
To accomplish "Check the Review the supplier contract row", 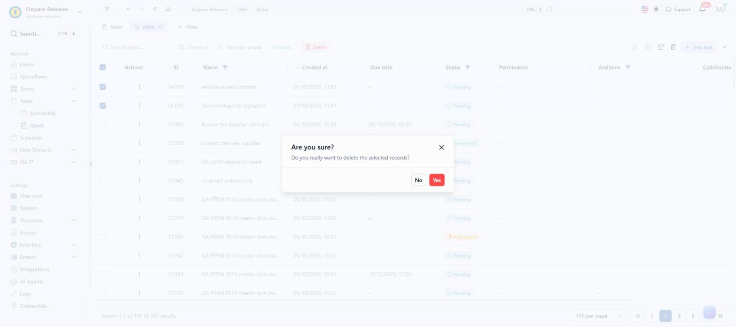I will (103, 124).
